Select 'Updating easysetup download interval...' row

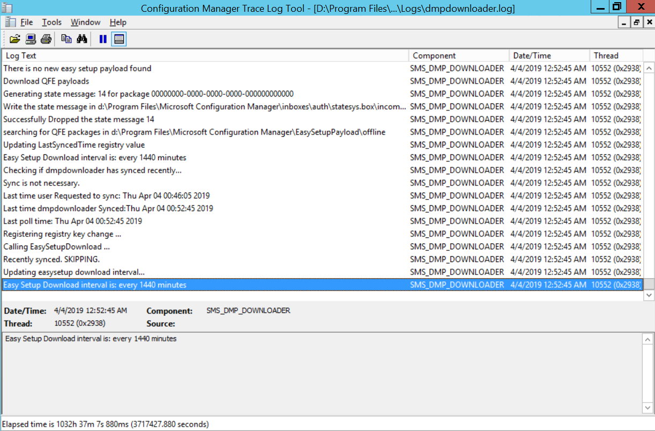[x=322, y=272]
